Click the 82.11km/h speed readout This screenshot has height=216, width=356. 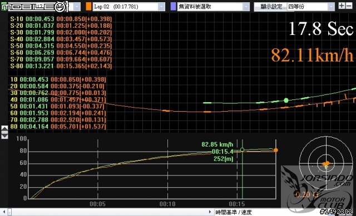coord(312,55)
